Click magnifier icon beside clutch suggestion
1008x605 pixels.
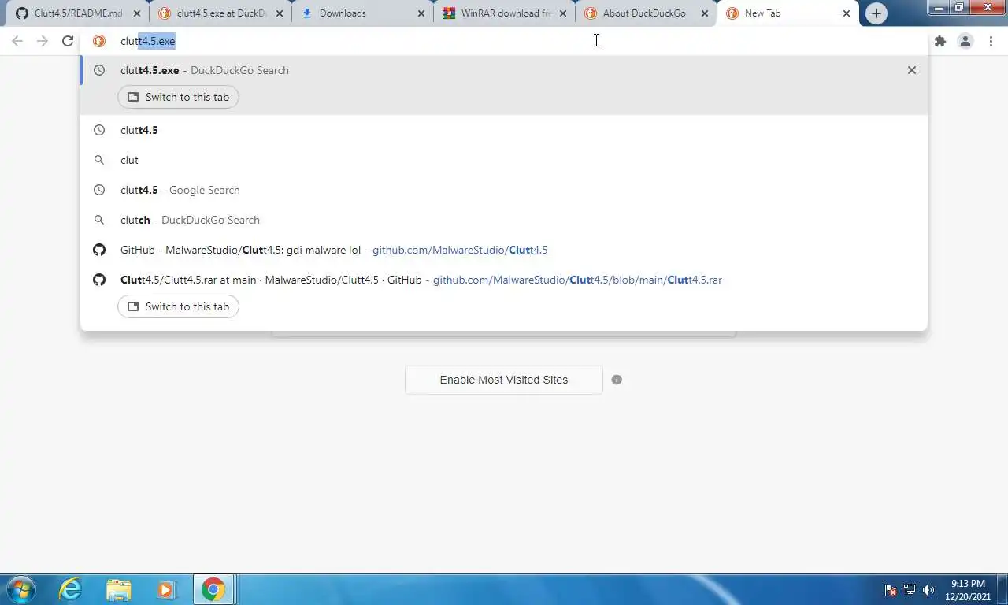[x=99, y=220]
